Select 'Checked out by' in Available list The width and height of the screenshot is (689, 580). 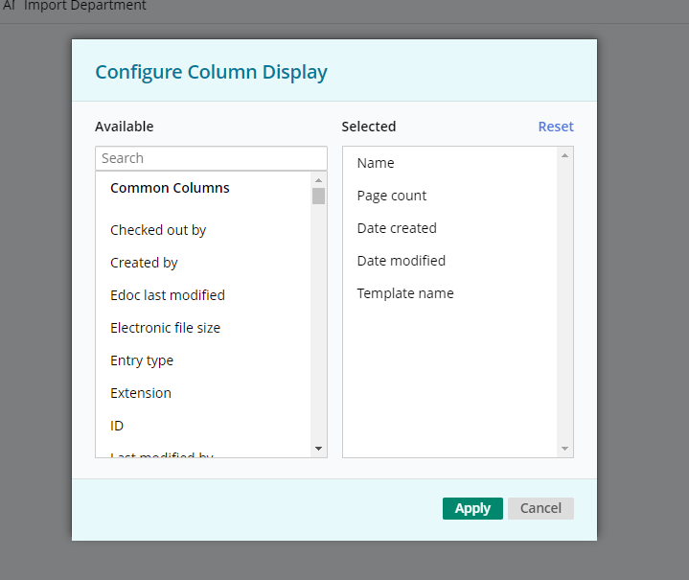pyautogui.click(x=158, y=230)
